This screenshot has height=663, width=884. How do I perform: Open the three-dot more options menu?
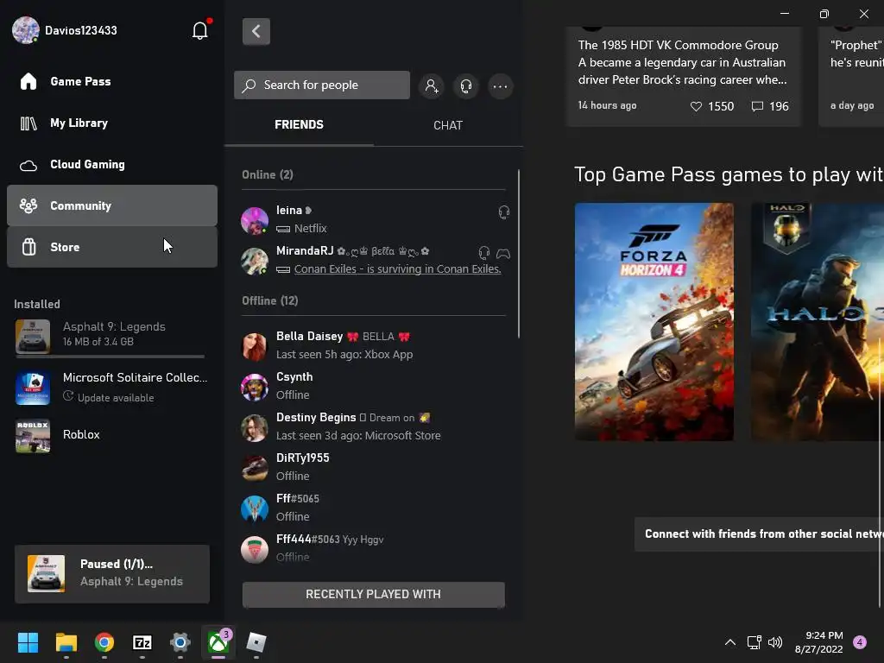[500, 86]
